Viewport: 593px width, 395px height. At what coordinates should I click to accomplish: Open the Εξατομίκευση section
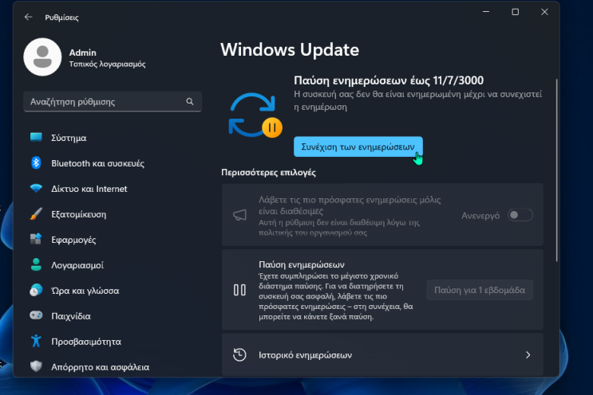pos(79,214)
